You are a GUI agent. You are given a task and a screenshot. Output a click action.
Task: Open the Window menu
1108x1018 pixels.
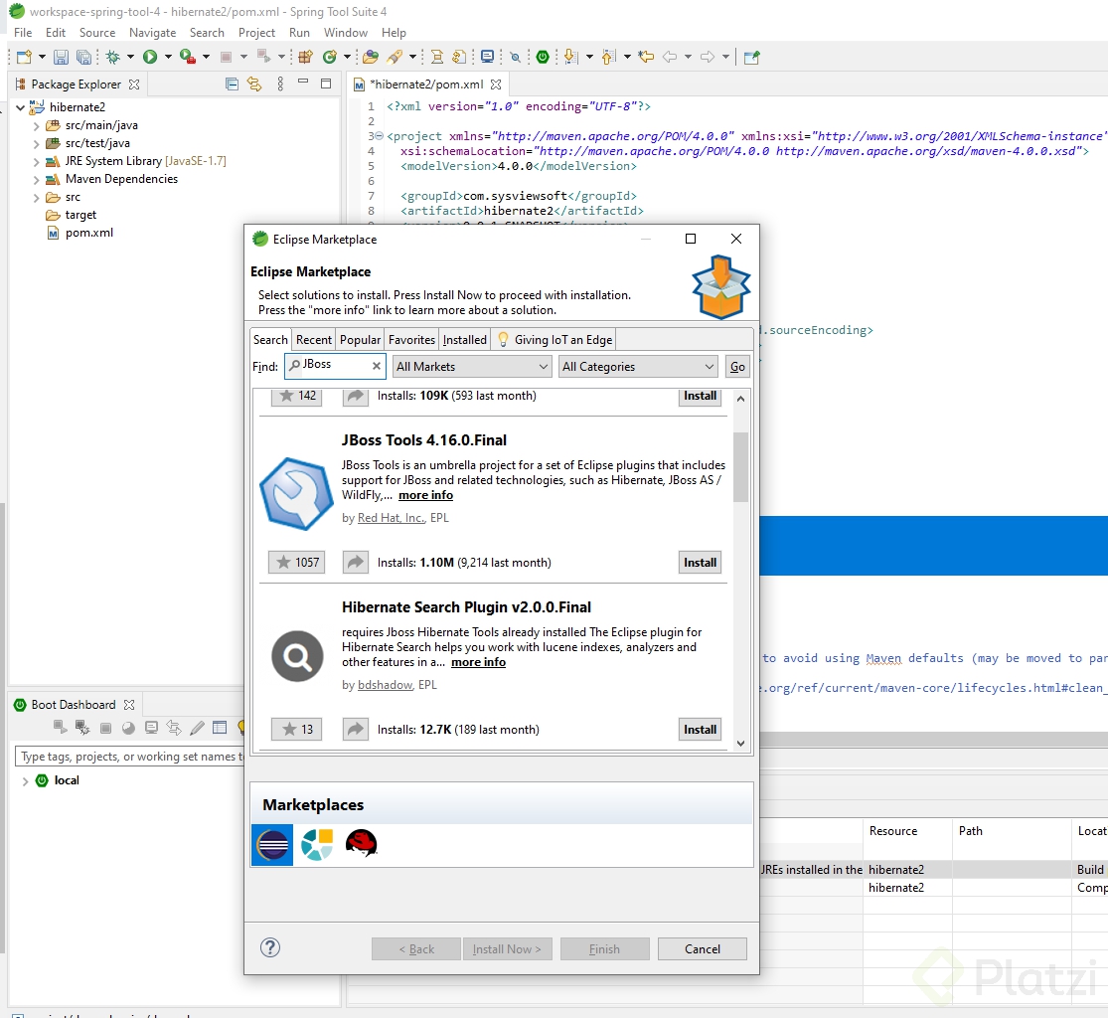point(346,33)
